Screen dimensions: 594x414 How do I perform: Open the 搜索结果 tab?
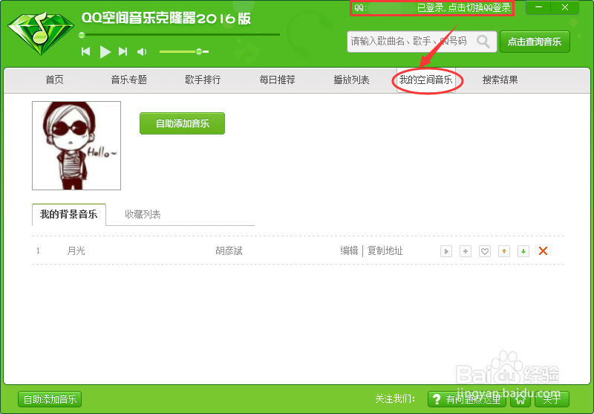[x=500, y=80]
